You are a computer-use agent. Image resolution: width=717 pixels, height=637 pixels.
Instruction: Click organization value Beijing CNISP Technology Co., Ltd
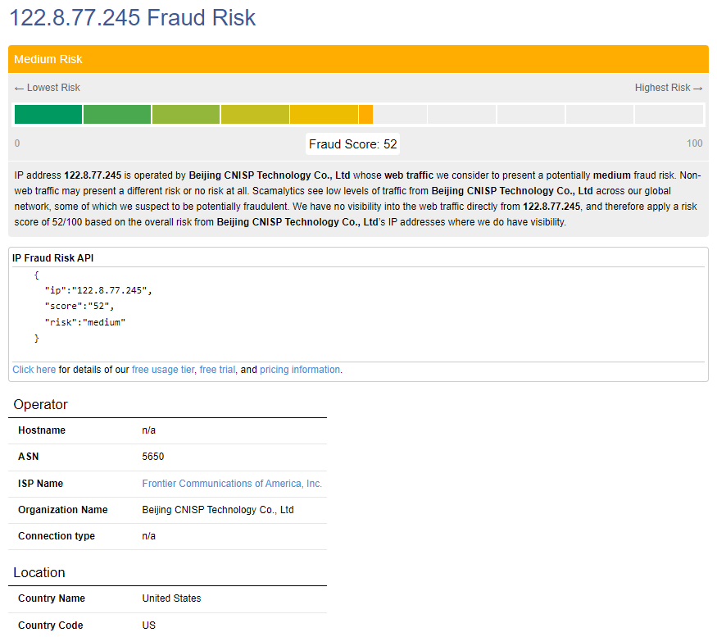coord(218,510)
